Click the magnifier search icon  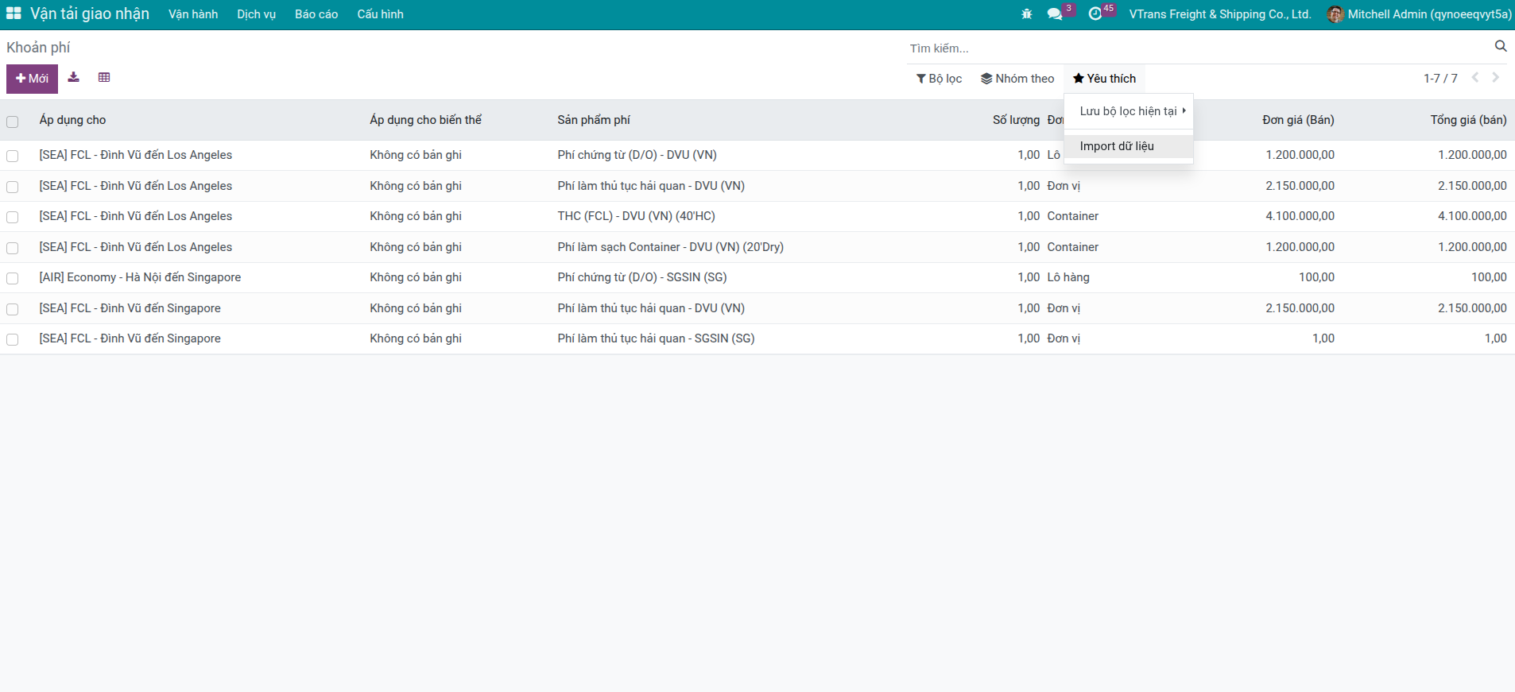[1500, 47]
